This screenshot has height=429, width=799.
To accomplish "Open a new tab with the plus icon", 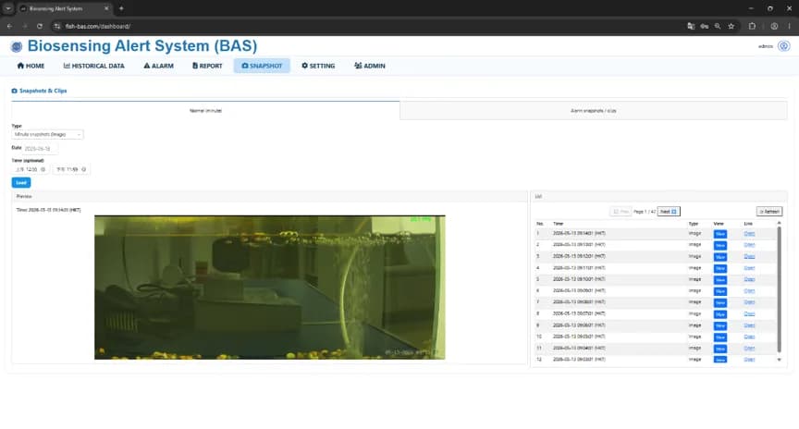I will click(121, 8).
